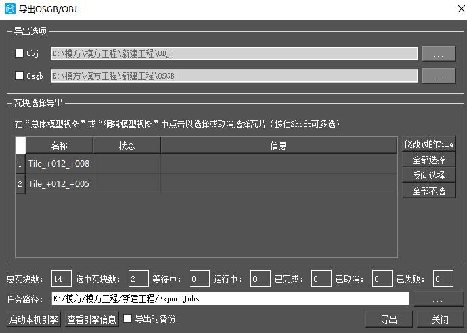Browse for the Osgb output folder
Viewport: 467px width, 333px height.
tap(439, 76)
